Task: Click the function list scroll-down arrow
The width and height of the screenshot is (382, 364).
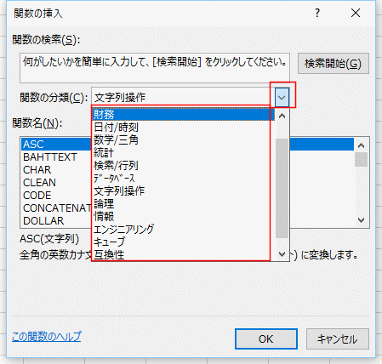Action: [x=362, y=220]
